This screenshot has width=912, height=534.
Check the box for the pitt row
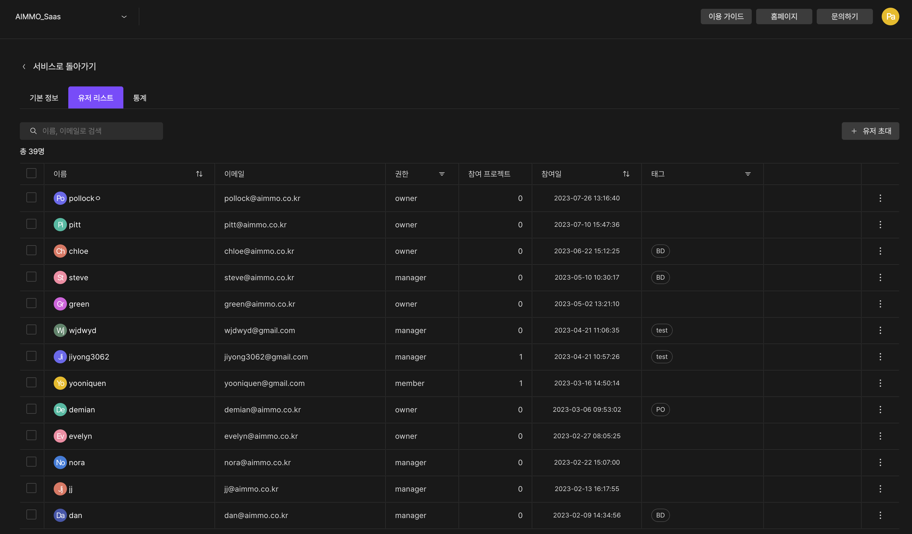pos(31,224)
